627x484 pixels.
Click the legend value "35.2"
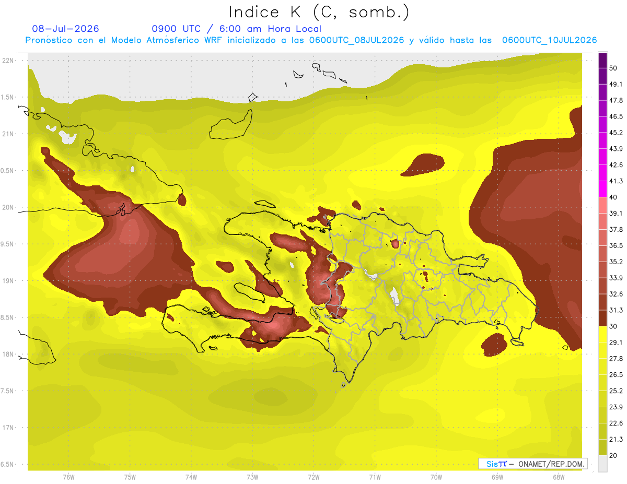(x=616, y=262)
